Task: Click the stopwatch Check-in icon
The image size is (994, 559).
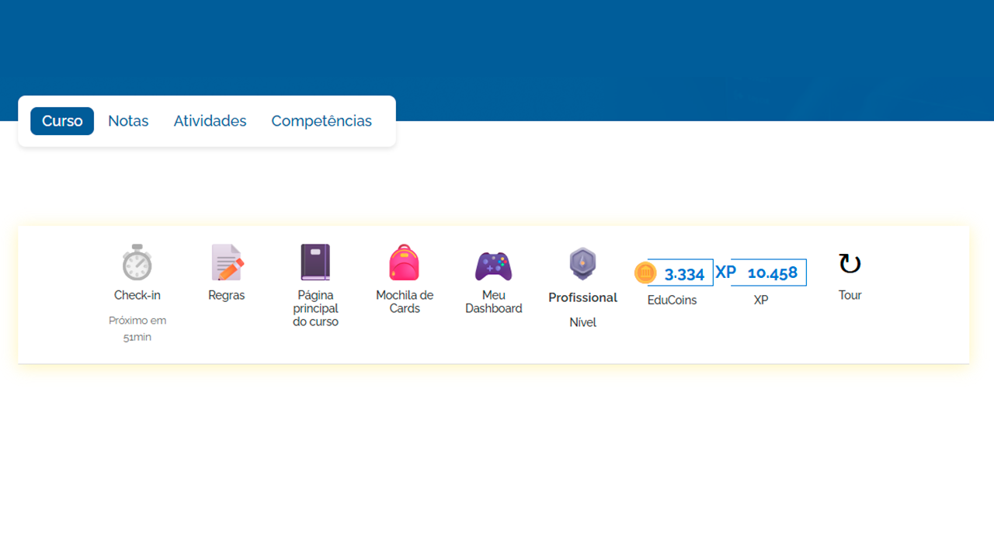Action: pos(137,262)
